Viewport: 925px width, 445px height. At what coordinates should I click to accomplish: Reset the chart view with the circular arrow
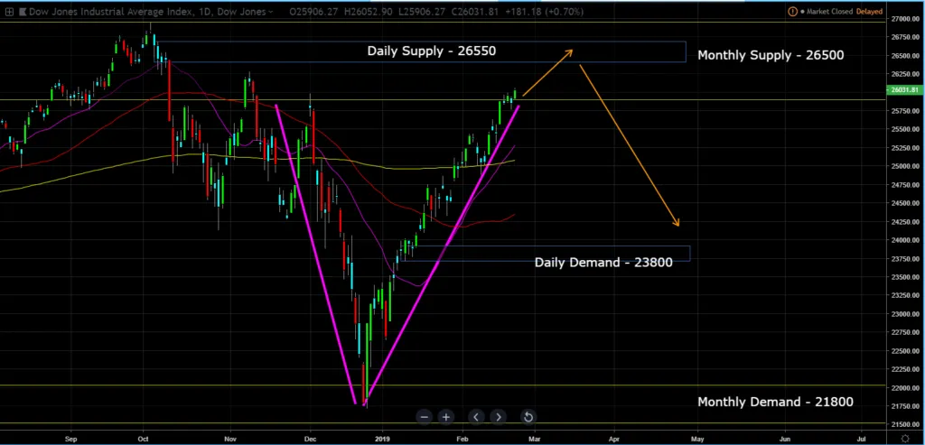click(x=528, y=417)
